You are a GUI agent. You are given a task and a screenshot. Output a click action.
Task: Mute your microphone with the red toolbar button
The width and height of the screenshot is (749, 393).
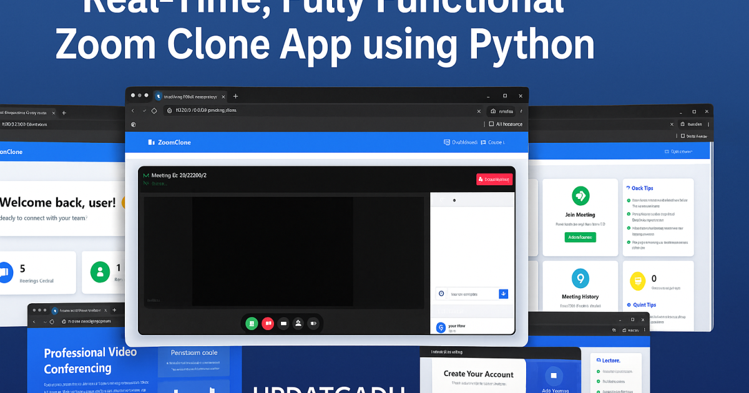[268, 324]
